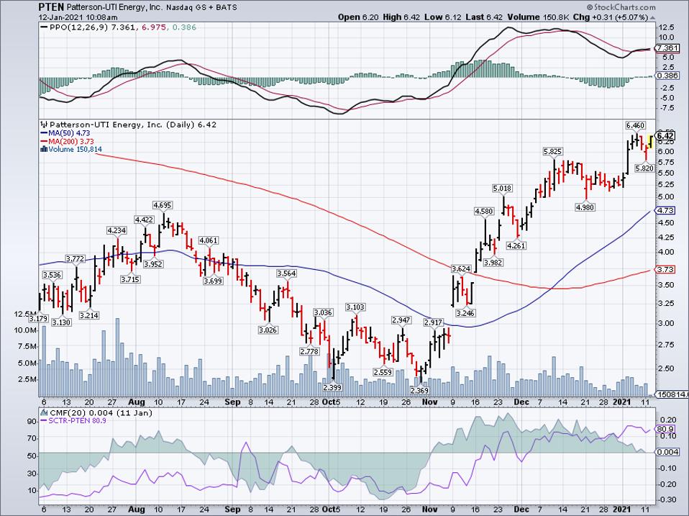Click the Patterson-UTI Energy, Inc. company title in the header

point(116,7)
